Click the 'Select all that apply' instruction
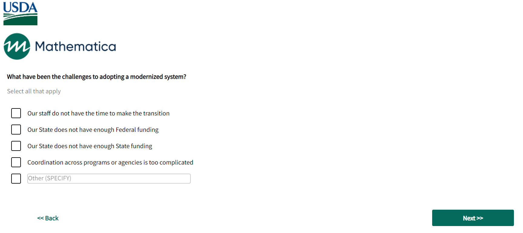The width and height of the screenshot is (523, 233). tap(34, 91)
